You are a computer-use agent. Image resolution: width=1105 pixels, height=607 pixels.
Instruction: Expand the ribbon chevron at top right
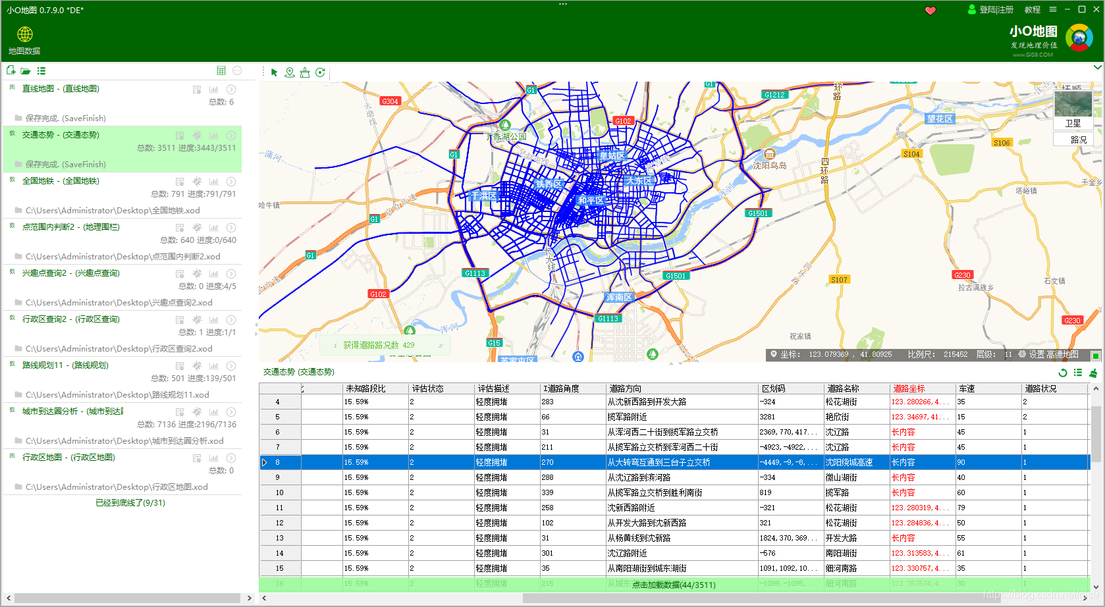(1097, 67)
